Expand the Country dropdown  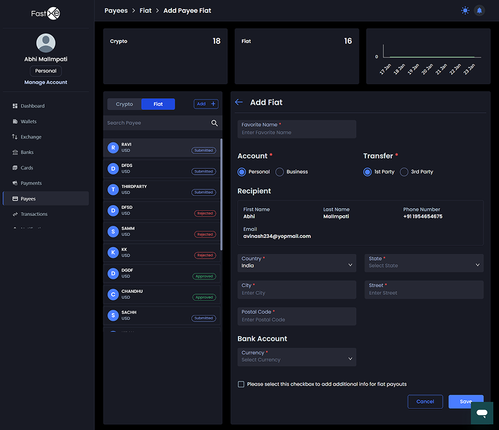click(x=297, y=263)
